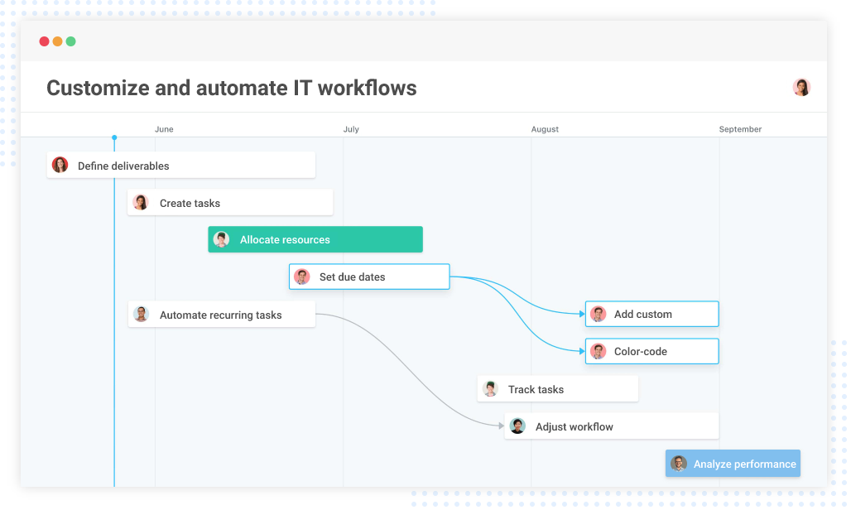Click the avatar on the Set due dates task
The height and width of the screenshot is (510, 851).
click(301, 277)
